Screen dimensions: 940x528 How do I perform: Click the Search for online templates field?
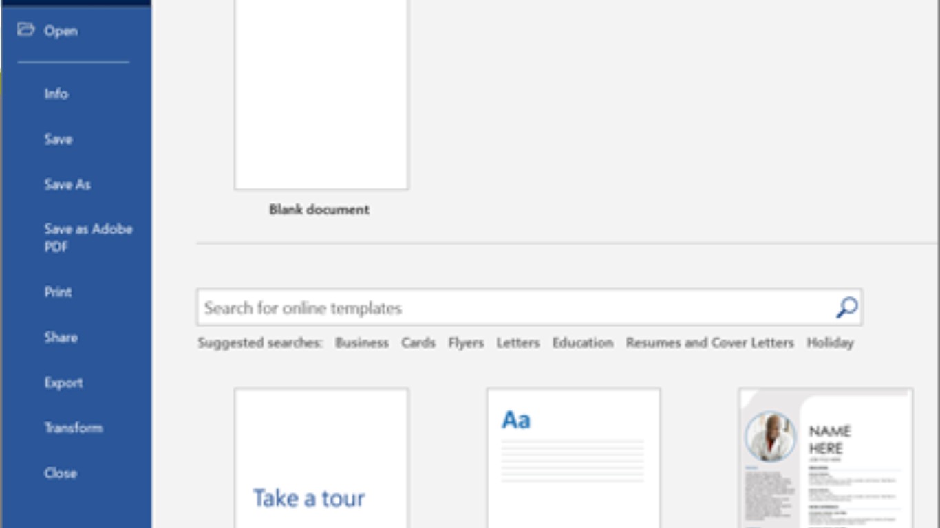coord(516,308)
